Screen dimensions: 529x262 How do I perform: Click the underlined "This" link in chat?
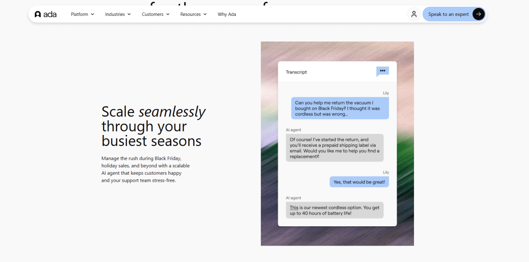(x=294, y=208)
